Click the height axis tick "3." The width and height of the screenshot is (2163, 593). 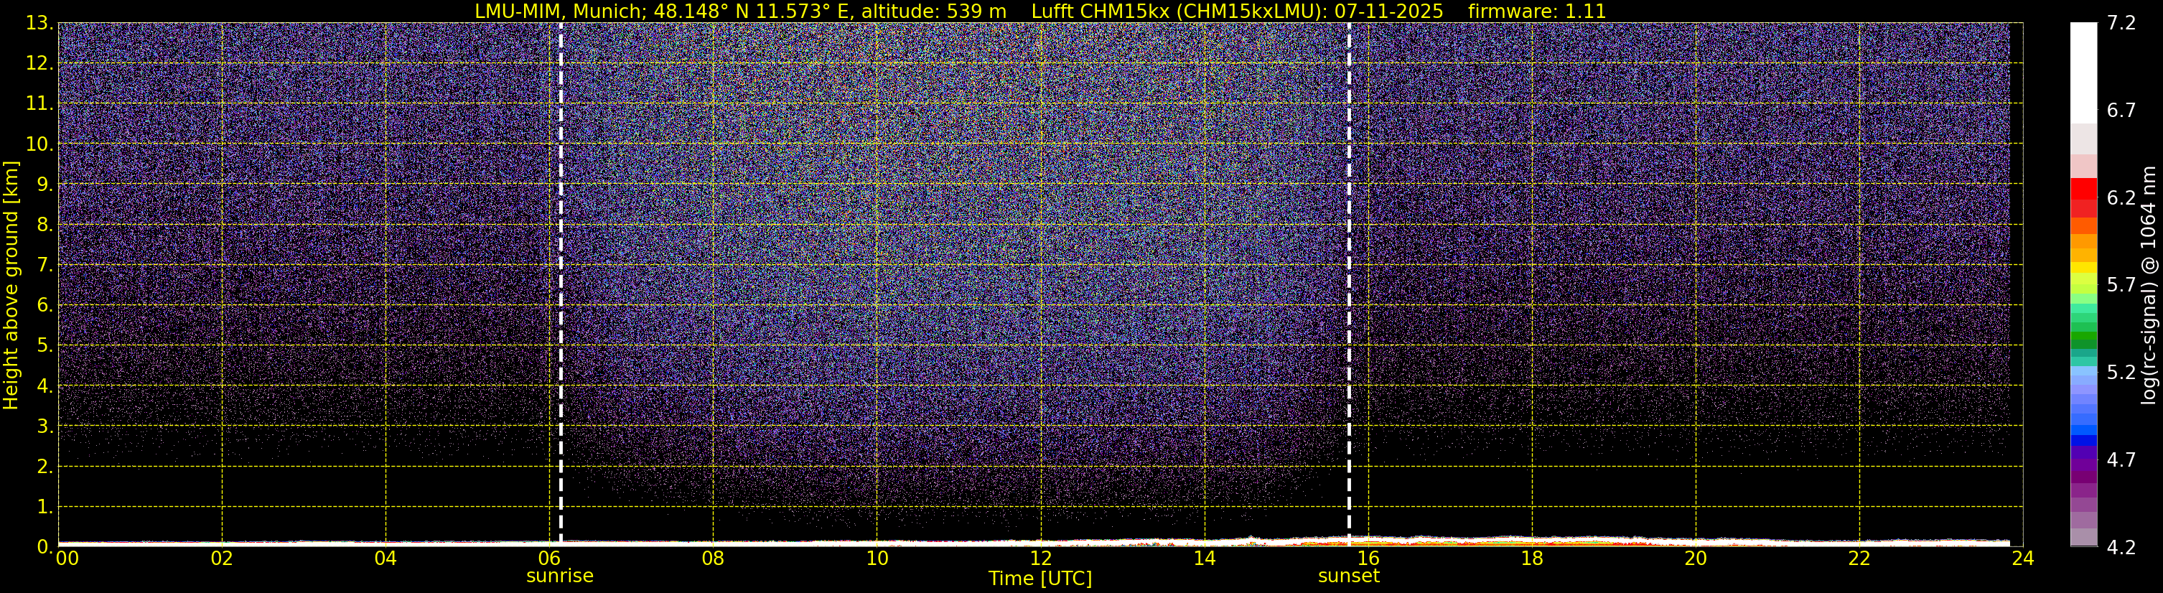44,426
